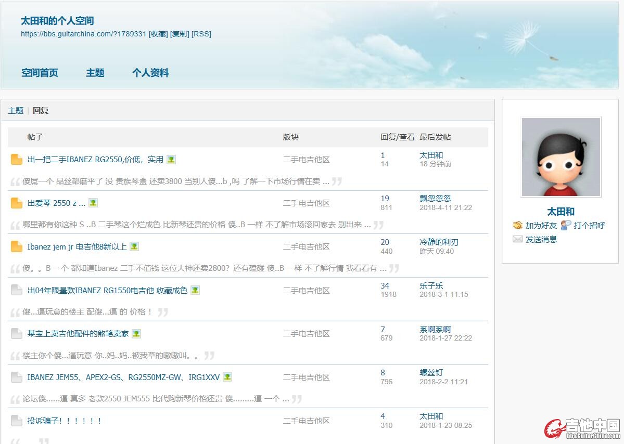Open last poster 冷静的利刃 profile
This screenshot has height=444, width=624.
pos(439,242)
